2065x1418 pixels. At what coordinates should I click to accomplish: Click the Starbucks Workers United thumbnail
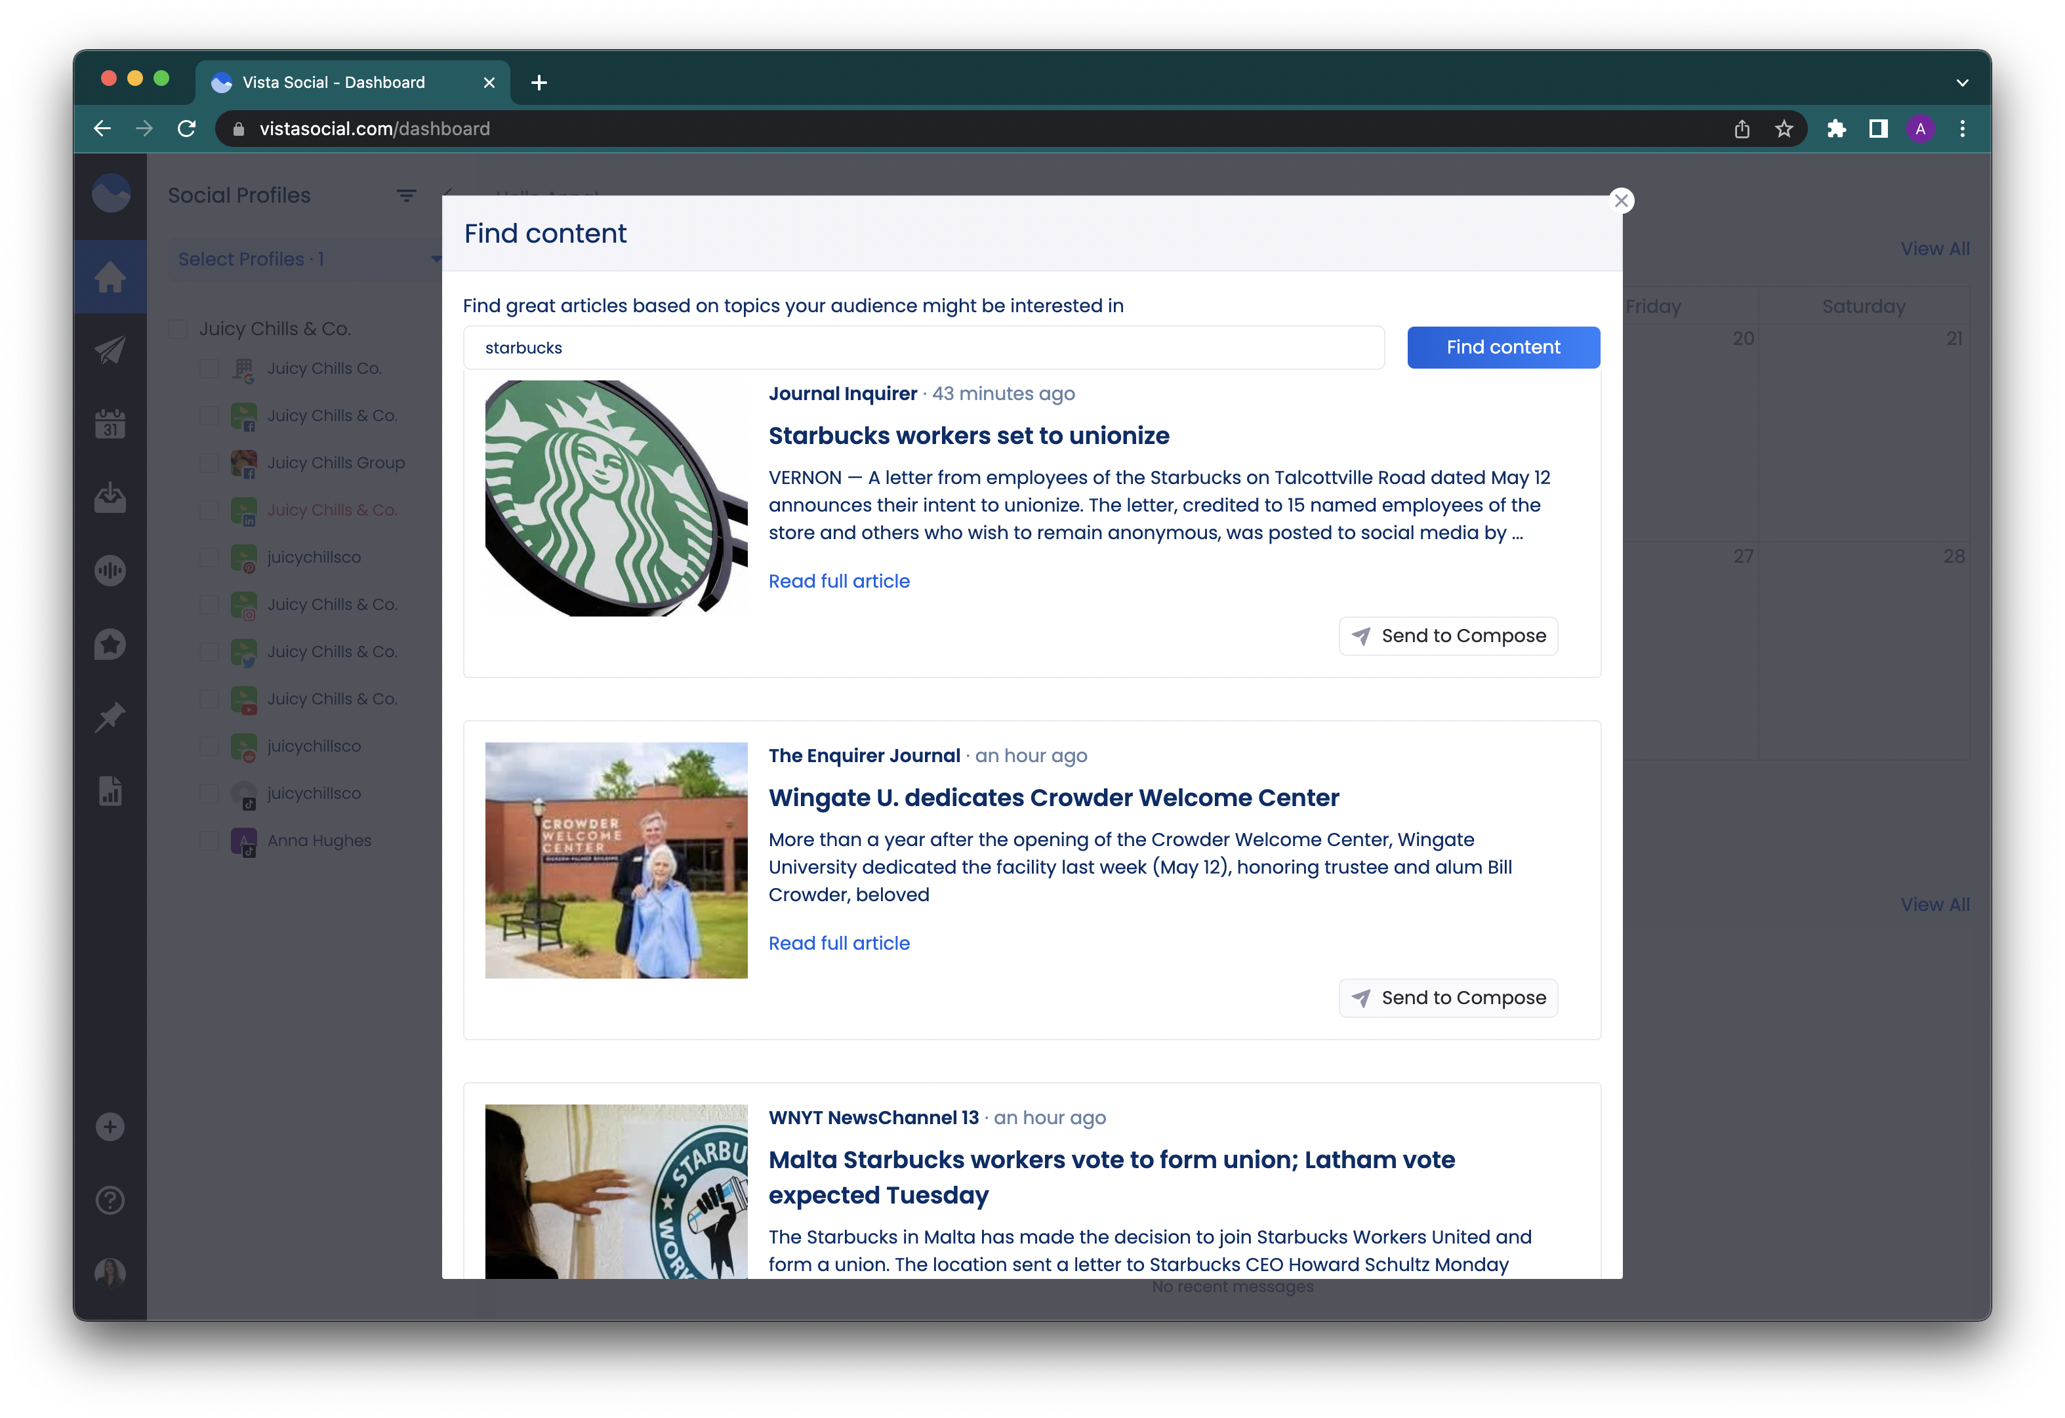click(x=616, y=1192)
